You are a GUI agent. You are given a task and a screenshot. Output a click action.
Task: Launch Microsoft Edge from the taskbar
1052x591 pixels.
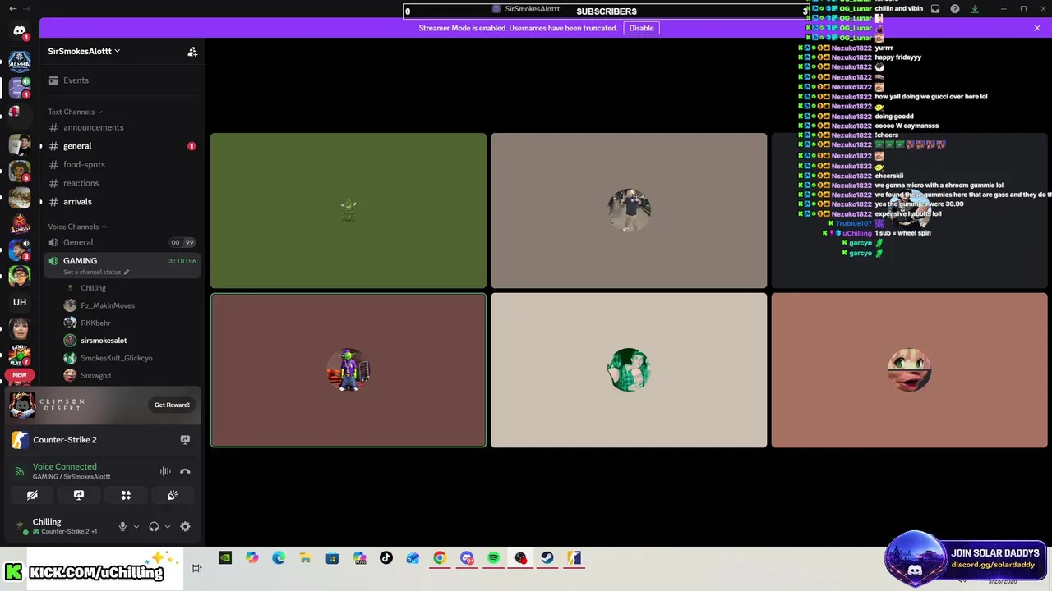[279, 558]
